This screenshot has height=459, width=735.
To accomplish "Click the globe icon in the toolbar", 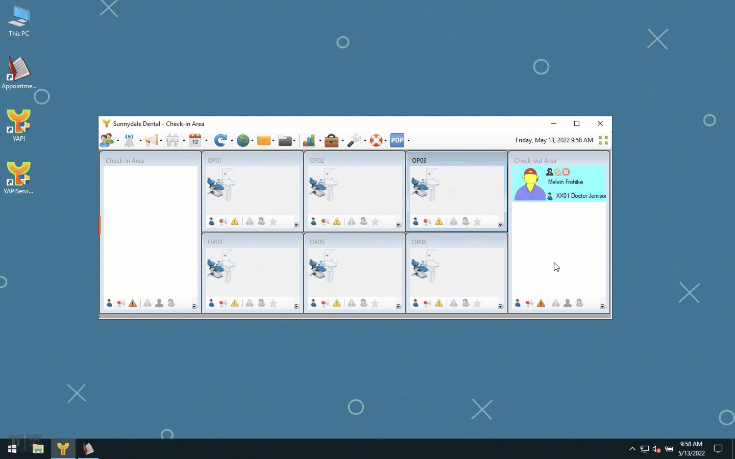I will 243,140.
